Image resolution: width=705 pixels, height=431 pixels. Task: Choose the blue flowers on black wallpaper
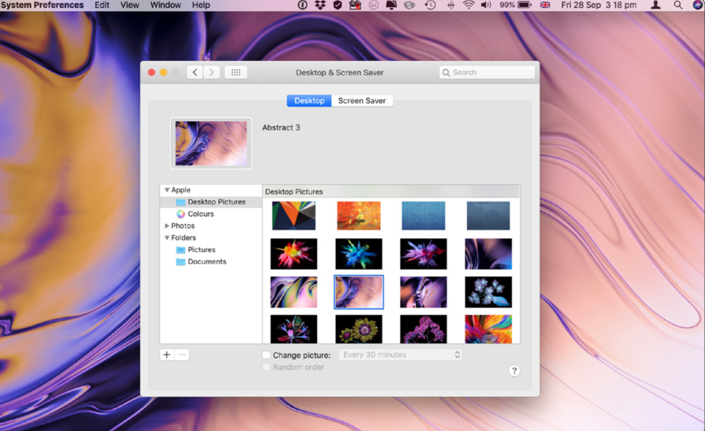tap(488, 292)
